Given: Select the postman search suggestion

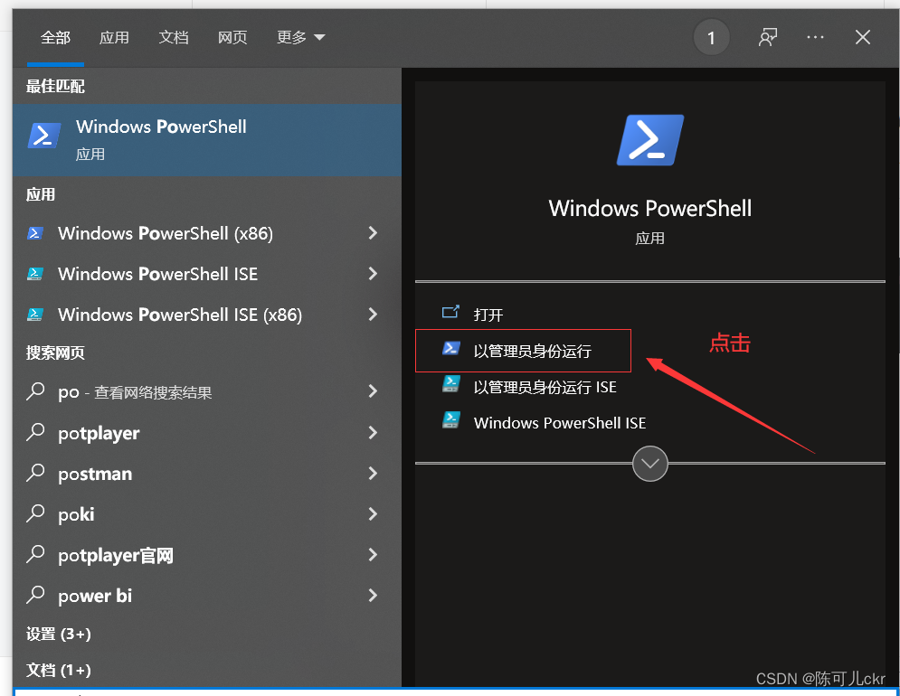Looking at the screenshot, I should tap(93, 474).
